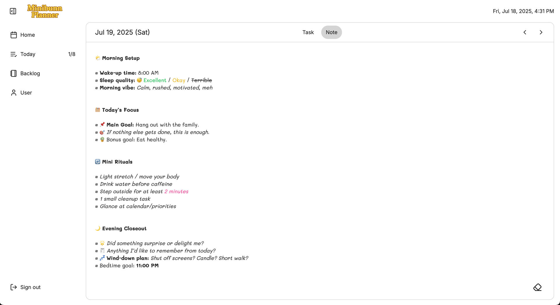The height and width of the screenshot is (305, 560).
Task: Open the Today page
Action: [28, 54]
